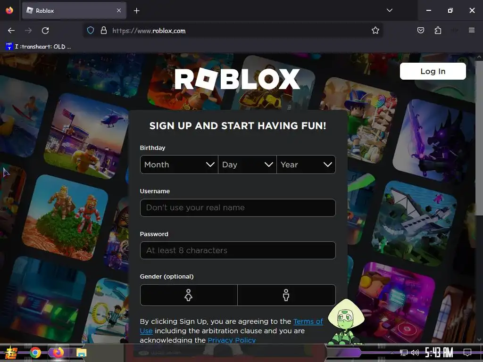Image resolution: width=483 pixels, height=362 pixels.
Task: Click the 5:43 AM clock
Action: 439,353
